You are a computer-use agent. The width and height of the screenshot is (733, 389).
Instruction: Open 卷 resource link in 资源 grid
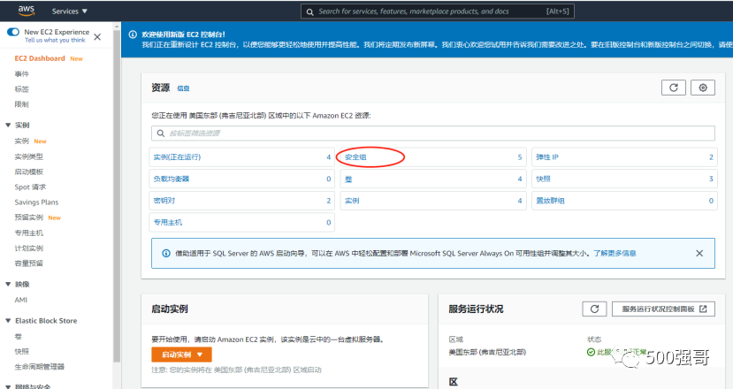pyautogui.click(x=348, y=179)
